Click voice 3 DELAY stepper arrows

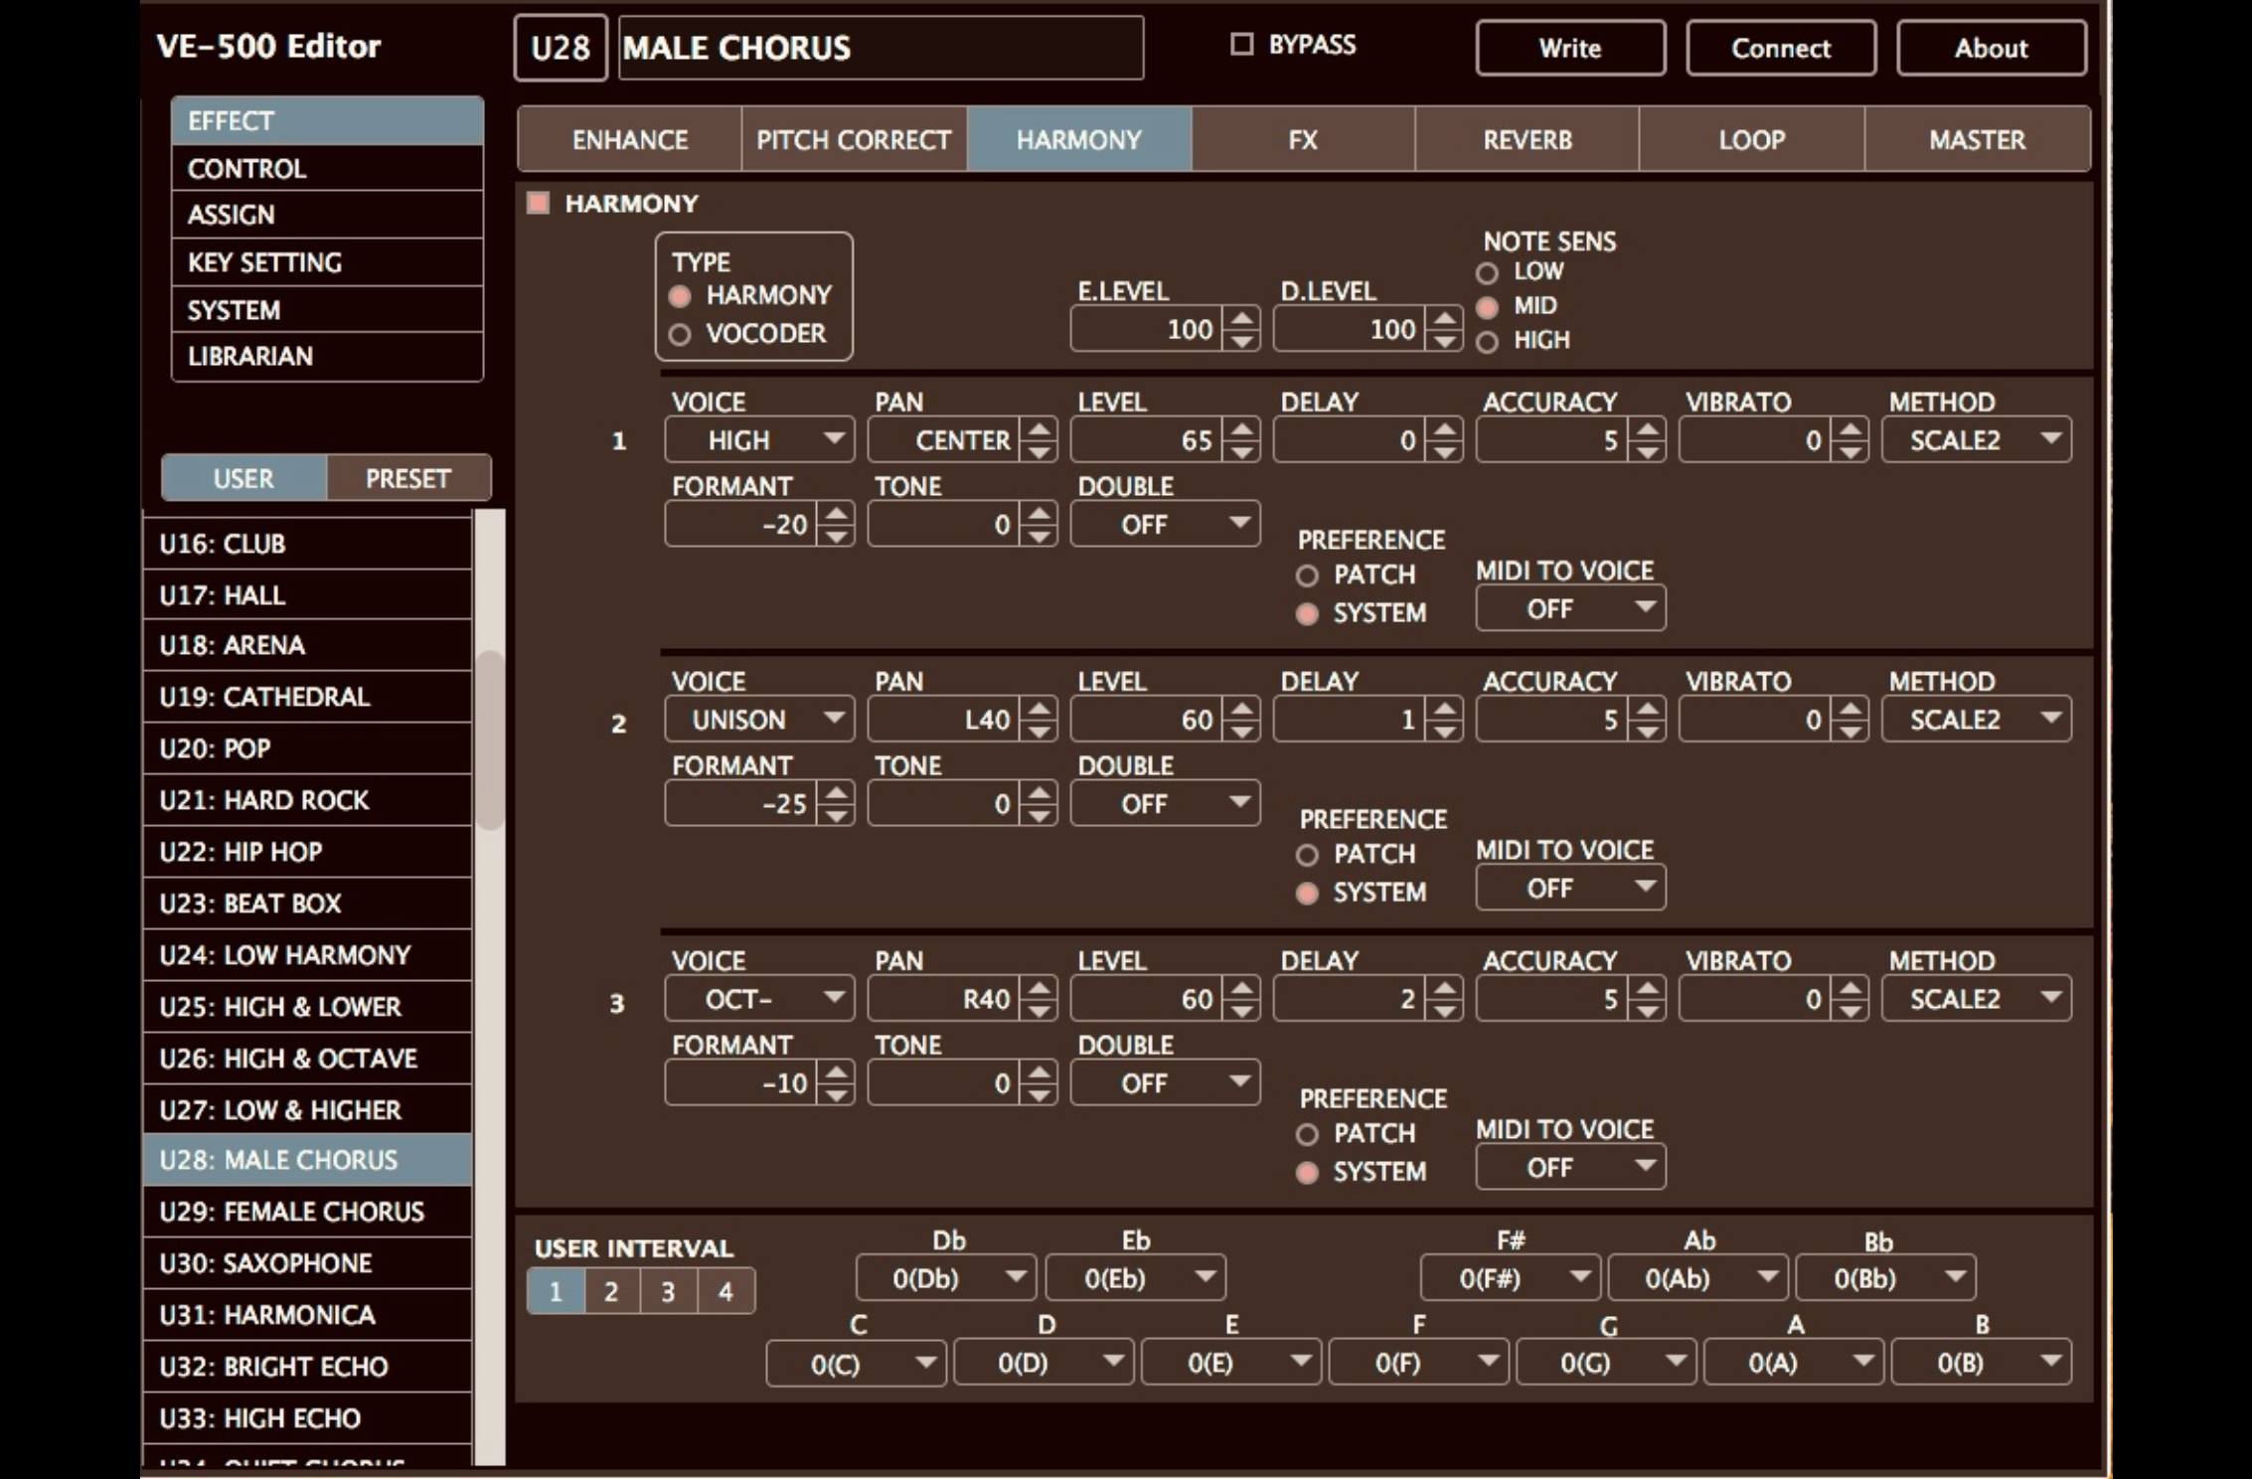[x=1444, y=998]
